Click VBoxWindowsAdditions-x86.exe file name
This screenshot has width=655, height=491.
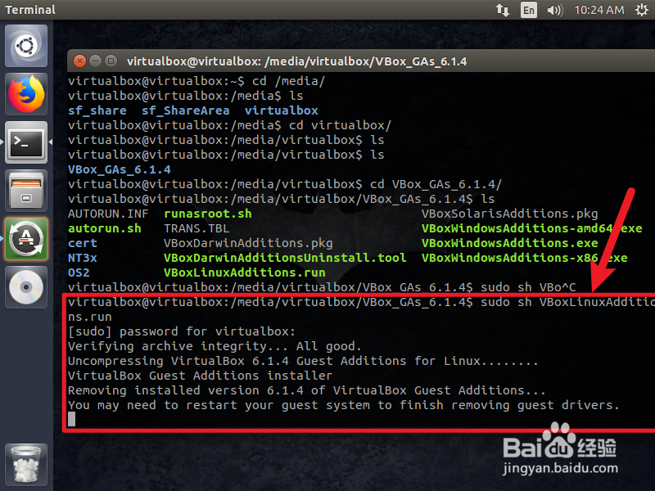(524, 258)
